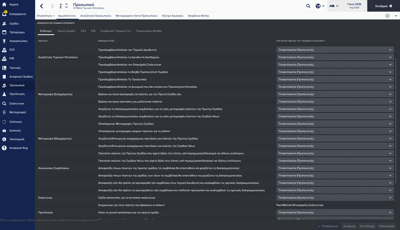Switch to Πρώτη Ομάδα tab
400x230 pixels.
click(x=66, y=31)
